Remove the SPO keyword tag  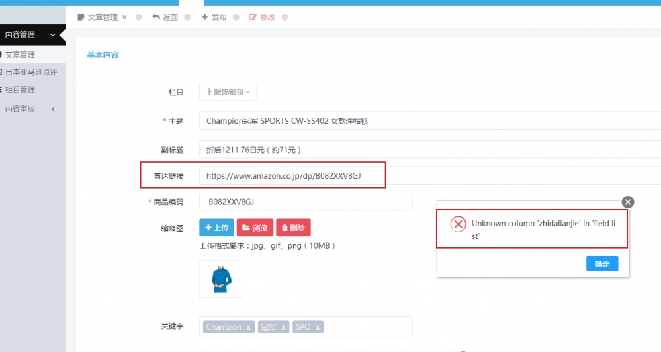coord(318,327)
